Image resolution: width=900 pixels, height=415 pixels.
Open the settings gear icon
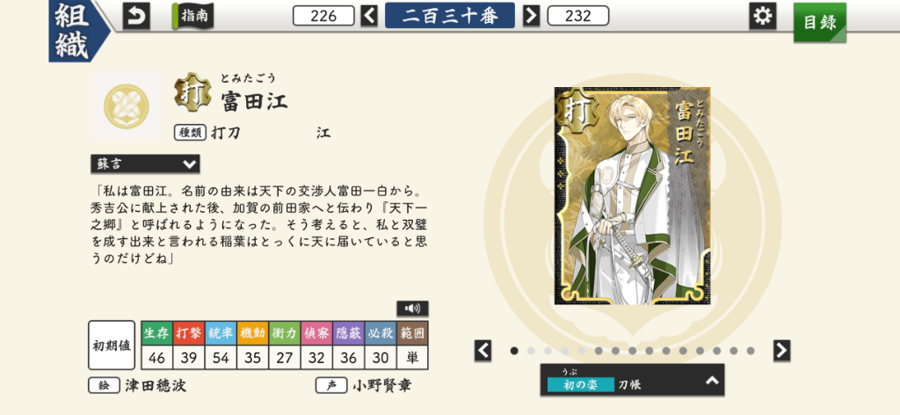[762, 16]
